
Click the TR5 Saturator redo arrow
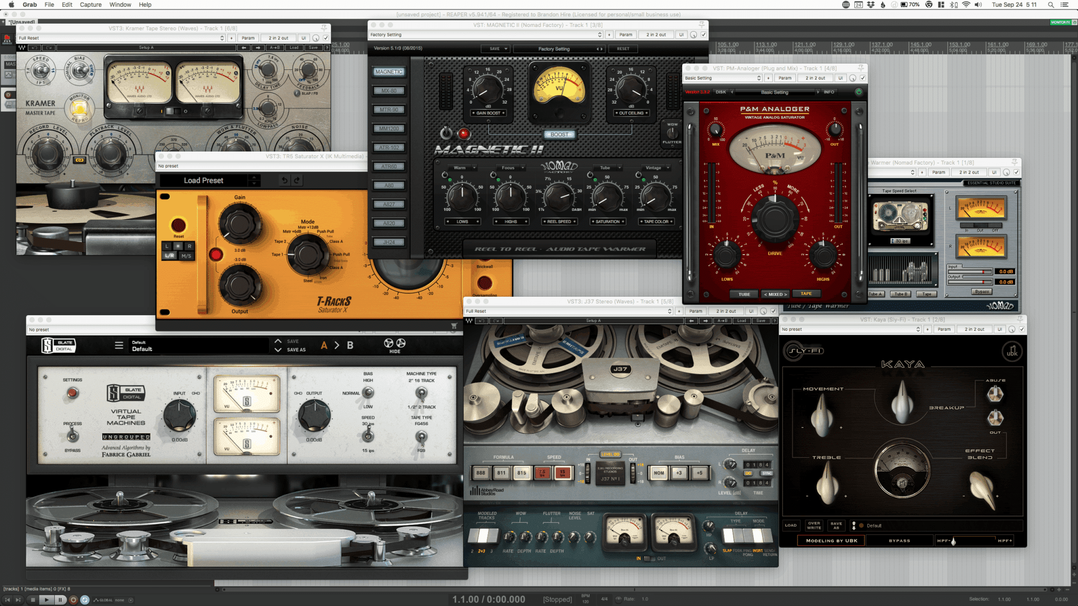pos(297,180)
